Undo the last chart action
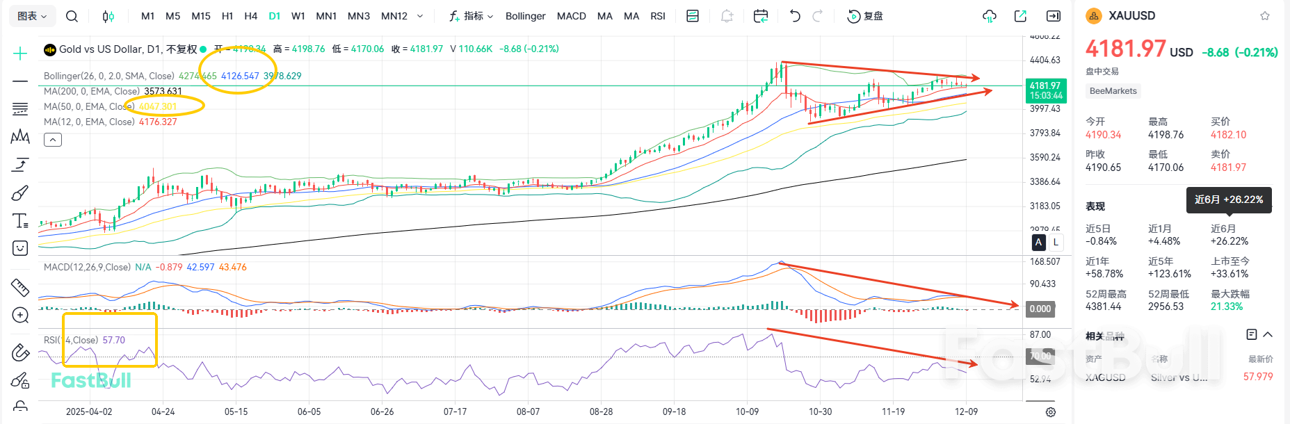The image size is (1290, 424). tap(795, 16)
